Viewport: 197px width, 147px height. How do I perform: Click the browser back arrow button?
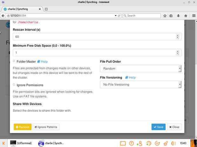point(3,16)
